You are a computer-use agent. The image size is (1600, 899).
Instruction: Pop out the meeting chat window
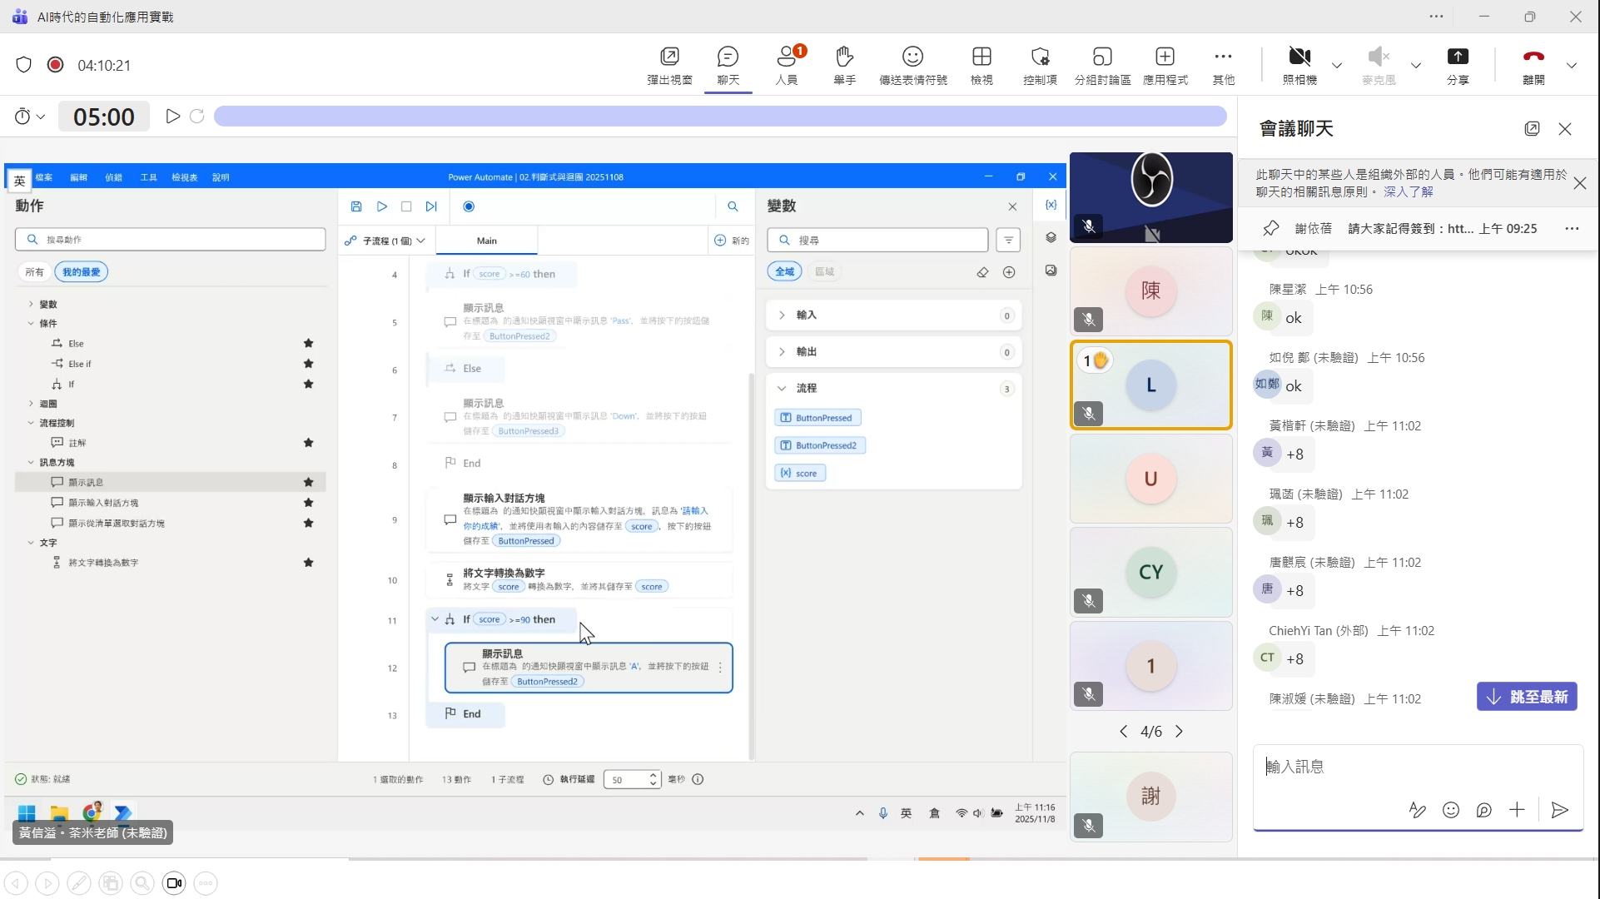click(x=1532, y=128)
